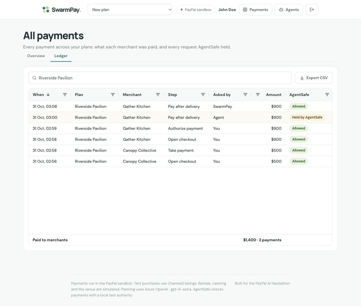Export ledger as CSV
361x306 pixels.
(x=313, y=78)
